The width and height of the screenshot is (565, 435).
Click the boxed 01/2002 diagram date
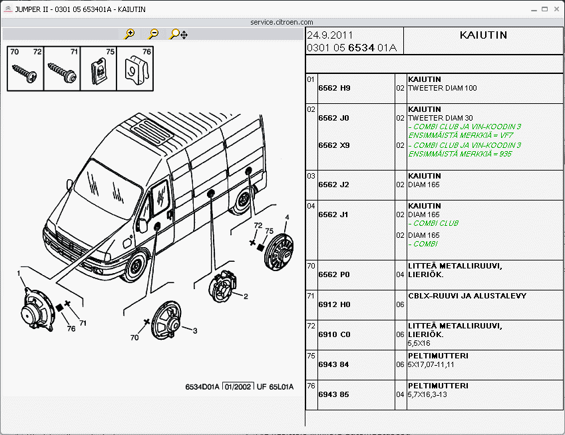238,387
